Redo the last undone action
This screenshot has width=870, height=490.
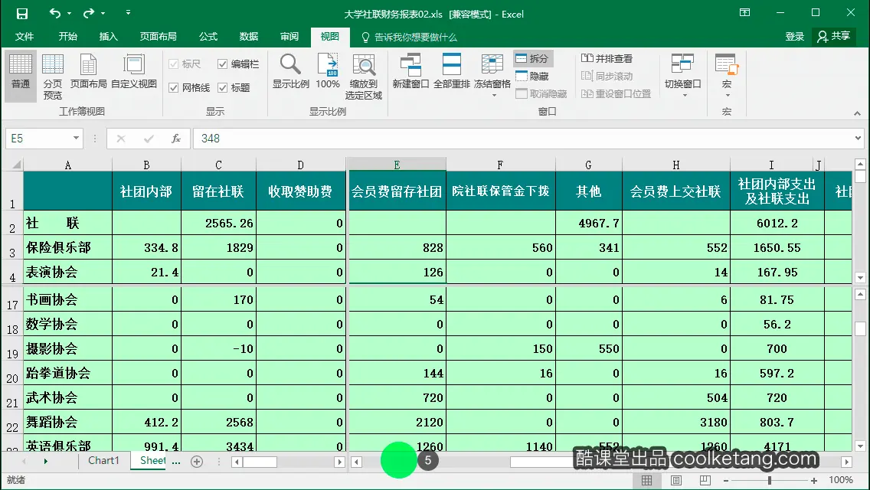click(89, 13)
